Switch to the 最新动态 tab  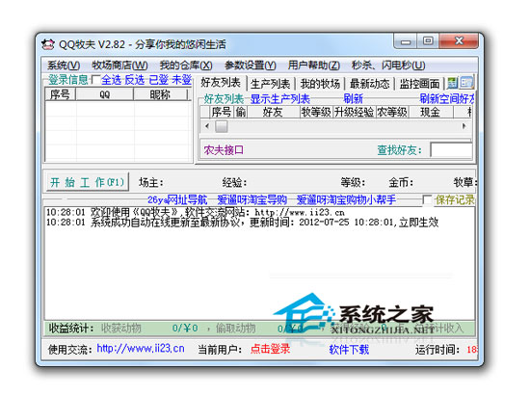369,84
